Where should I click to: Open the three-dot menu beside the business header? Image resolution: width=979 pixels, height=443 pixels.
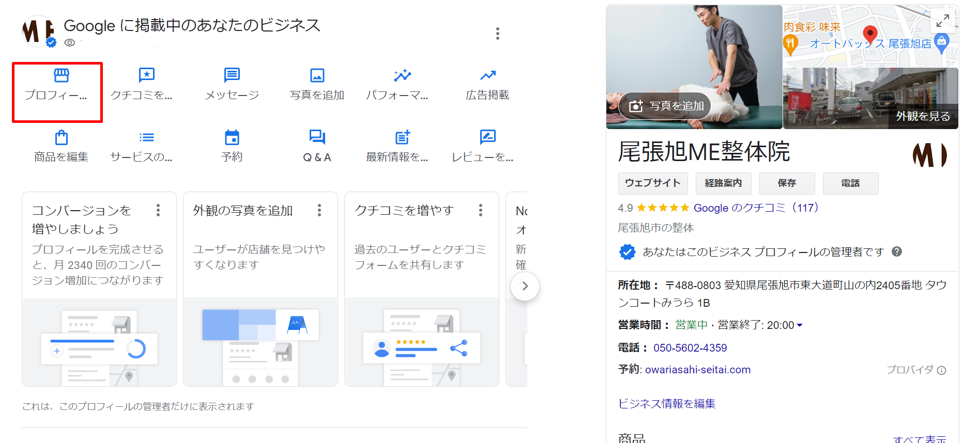click(498, 34)
